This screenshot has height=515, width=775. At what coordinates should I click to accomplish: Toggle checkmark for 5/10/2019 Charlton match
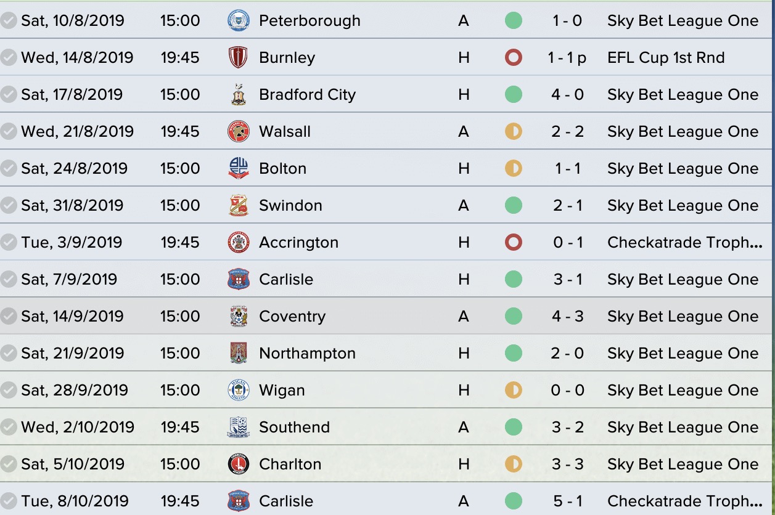(x=9, y=464)
